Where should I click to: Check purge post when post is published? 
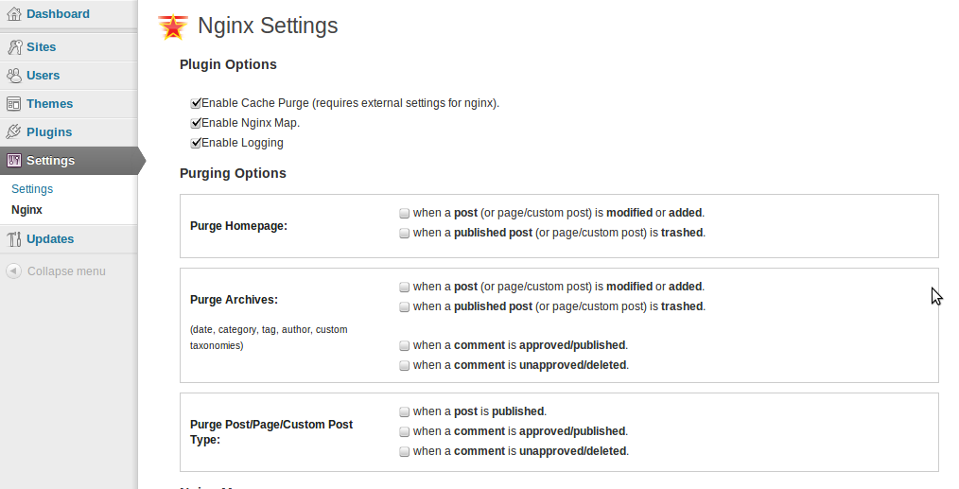point(404,411)
